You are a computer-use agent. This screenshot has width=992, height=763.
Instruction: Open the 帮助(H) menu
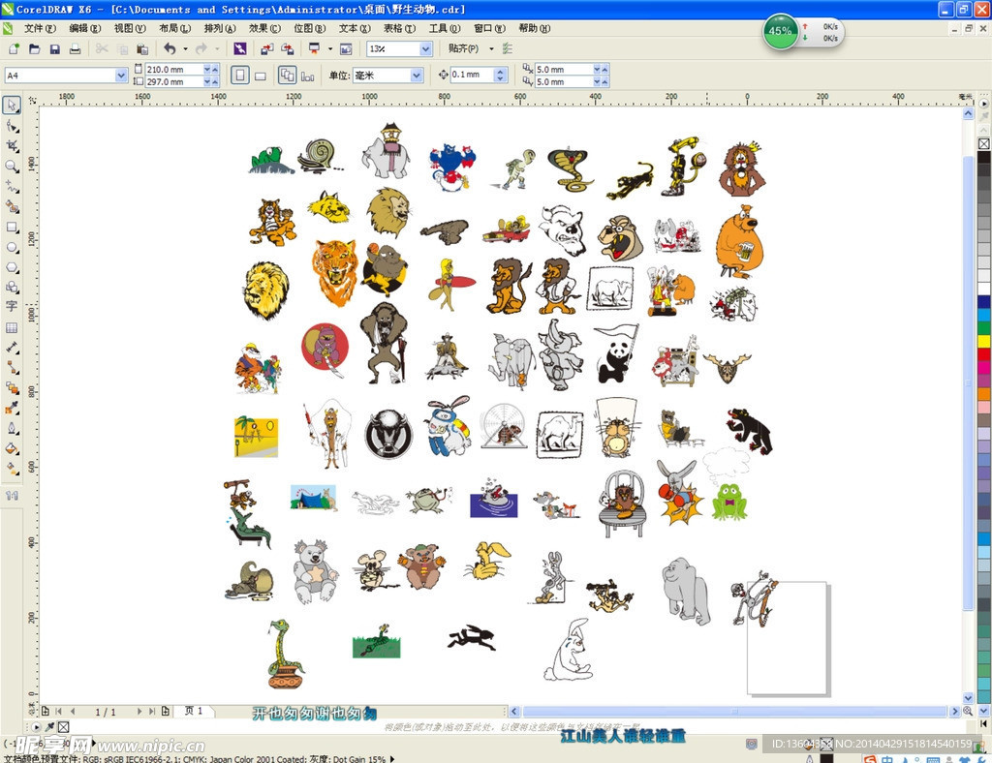point(534,28)
